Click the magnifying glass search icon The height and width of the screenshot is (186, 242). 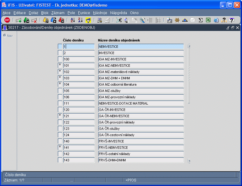pos(142,20)
